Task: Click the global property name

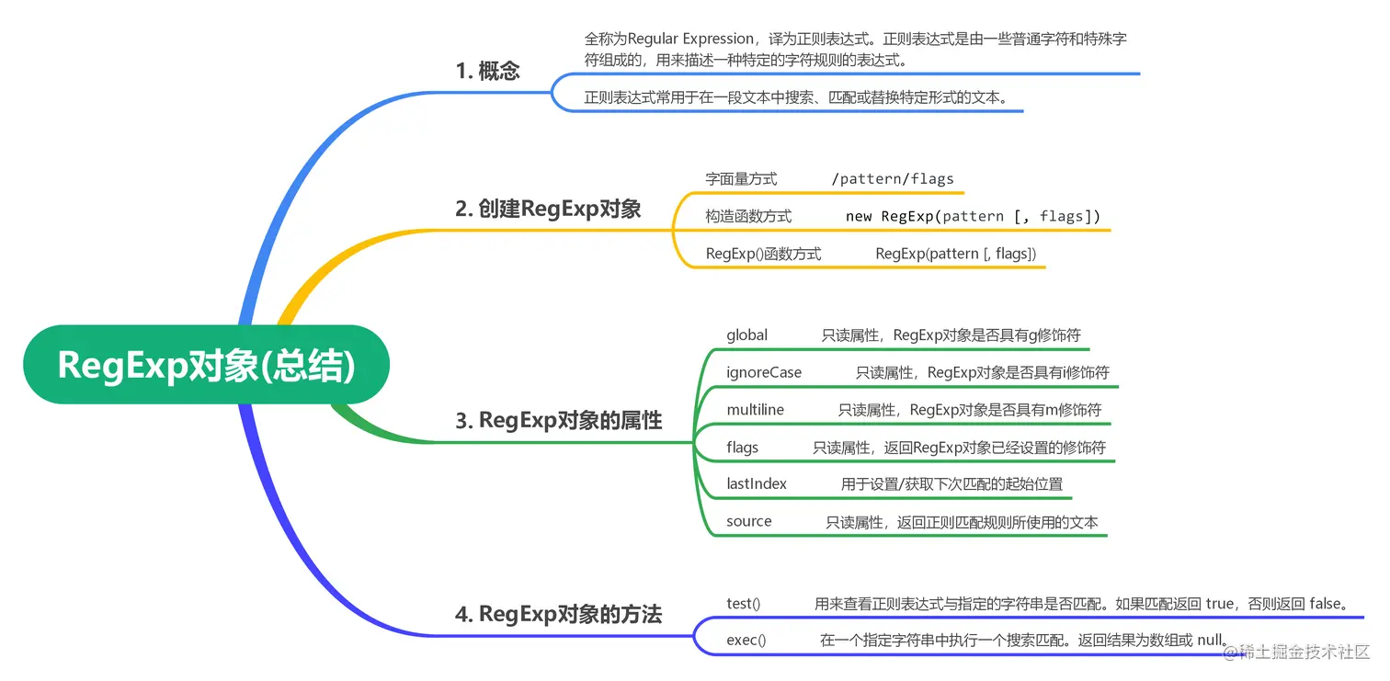Action: (746, 335)
